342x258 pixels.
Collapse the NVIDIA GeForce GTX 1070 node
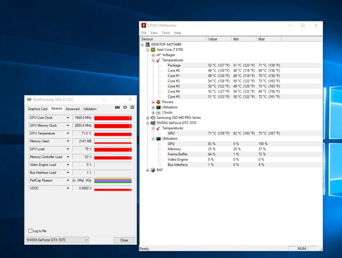[147, 123]
